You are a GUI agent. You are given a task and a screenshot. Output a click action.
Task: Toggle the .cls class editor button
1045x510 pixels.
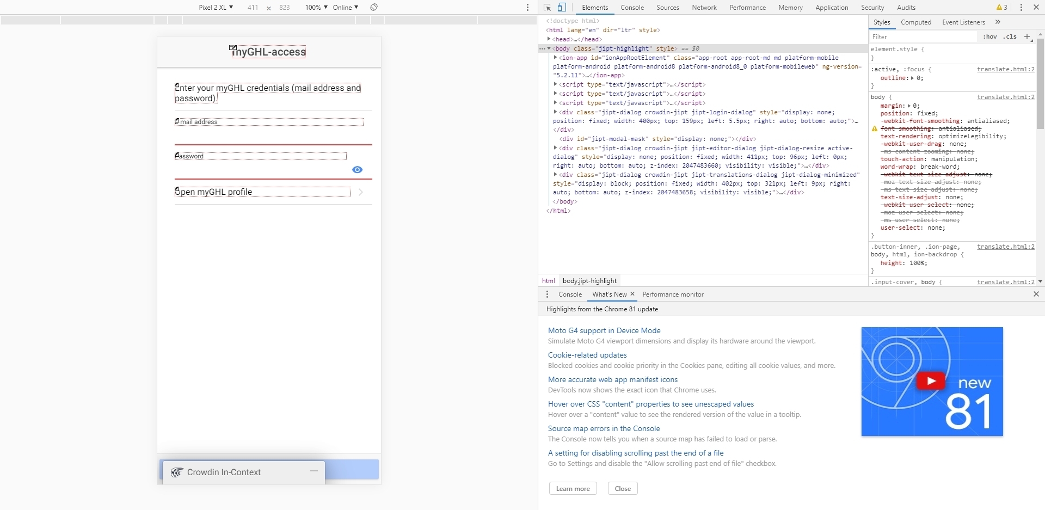coord(1010,36)
